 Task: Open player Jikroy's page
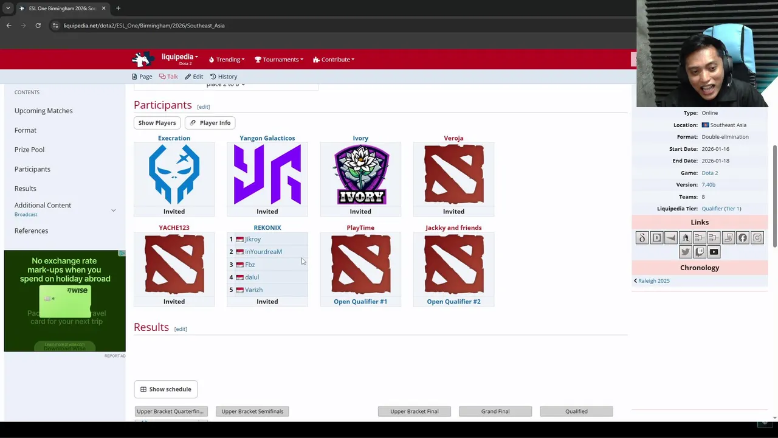tap(253, 239)
